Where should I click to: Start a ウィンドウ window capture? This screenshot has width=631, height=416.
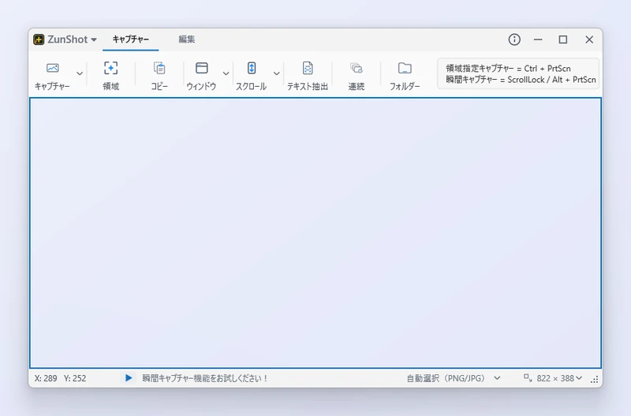[201, 76]
